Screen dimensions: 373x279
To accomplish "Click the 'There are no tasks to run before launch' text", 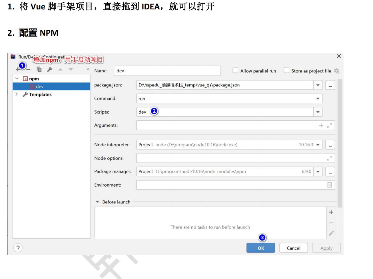I will click(x=210, y=227).
